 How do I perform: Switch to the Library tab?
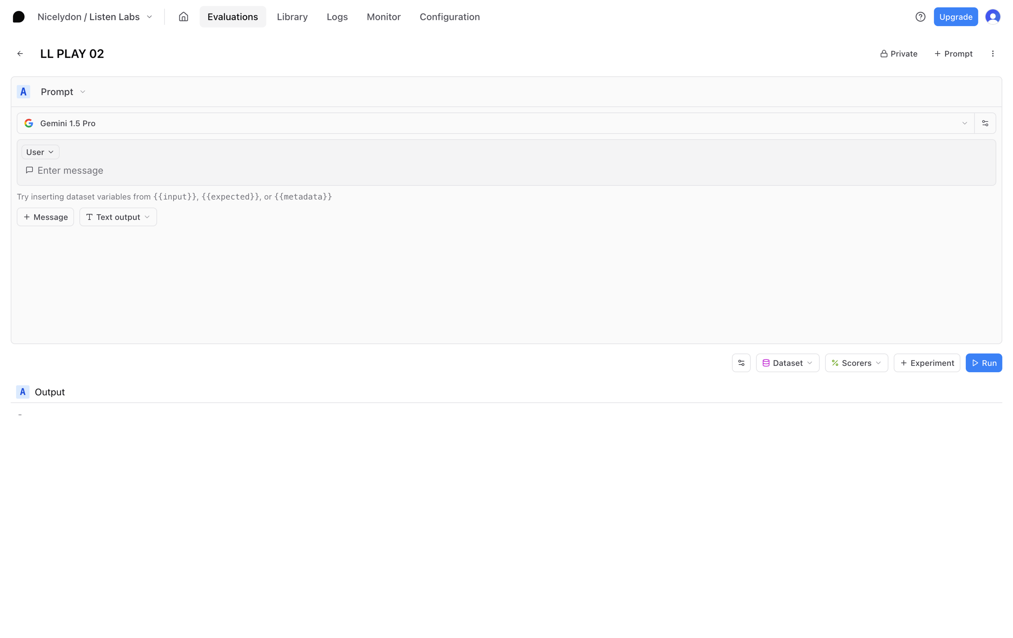(292, 17)
